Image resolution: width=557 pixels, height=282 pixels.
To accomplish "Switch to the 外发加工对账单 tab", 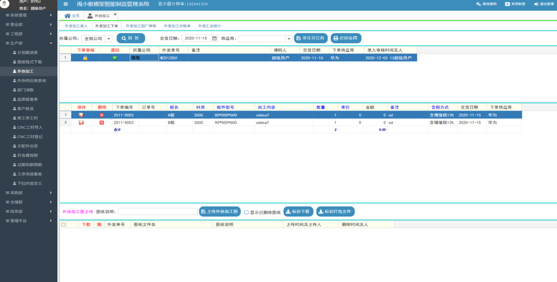I will coord(177,26).
